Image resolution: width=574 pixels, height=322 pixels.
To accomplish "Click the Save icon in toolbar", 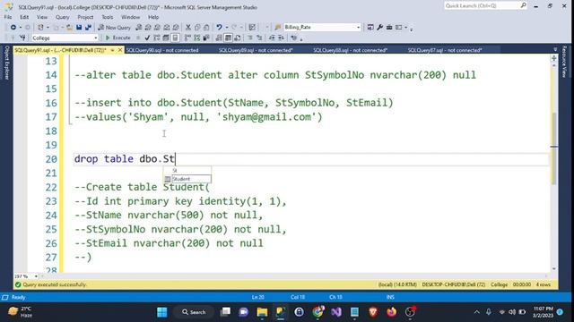I will pyautogui.click(x=79, y=28).
